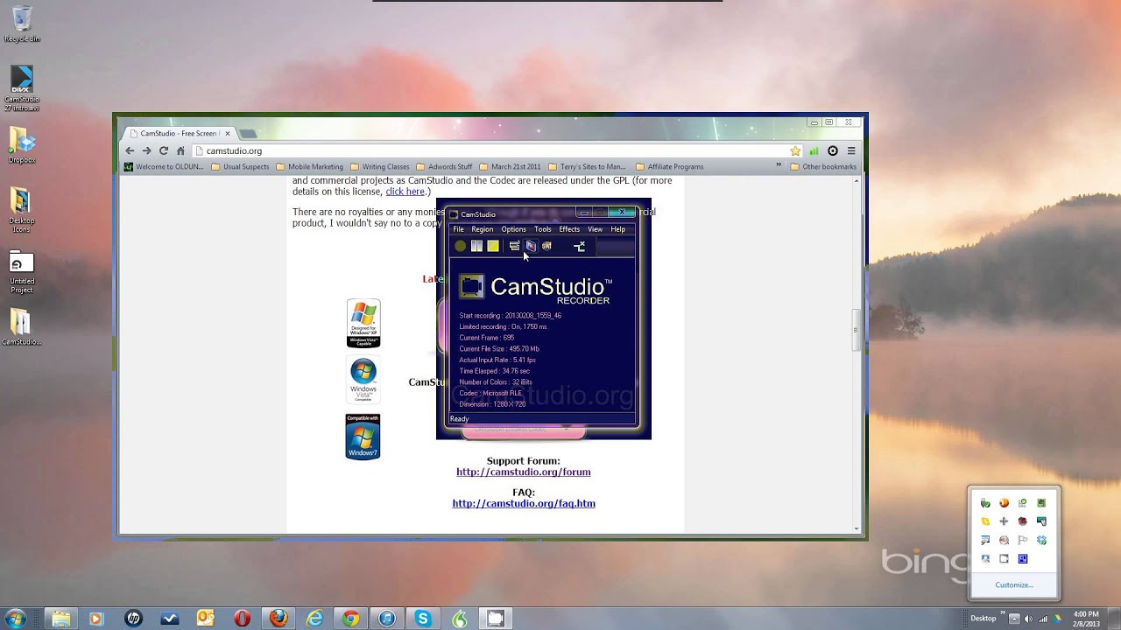The image size is (1121, 630).
Task: Toggle CamStudio view toolbar icon
Action: tap(514, 247)
